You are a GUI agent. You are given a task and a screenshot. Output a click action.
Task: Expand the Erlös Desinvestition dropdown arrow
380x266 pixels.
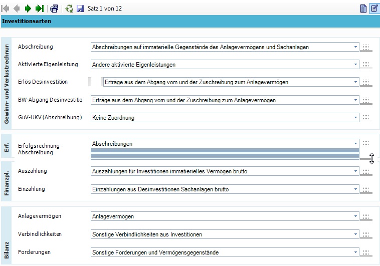point(355,82)
